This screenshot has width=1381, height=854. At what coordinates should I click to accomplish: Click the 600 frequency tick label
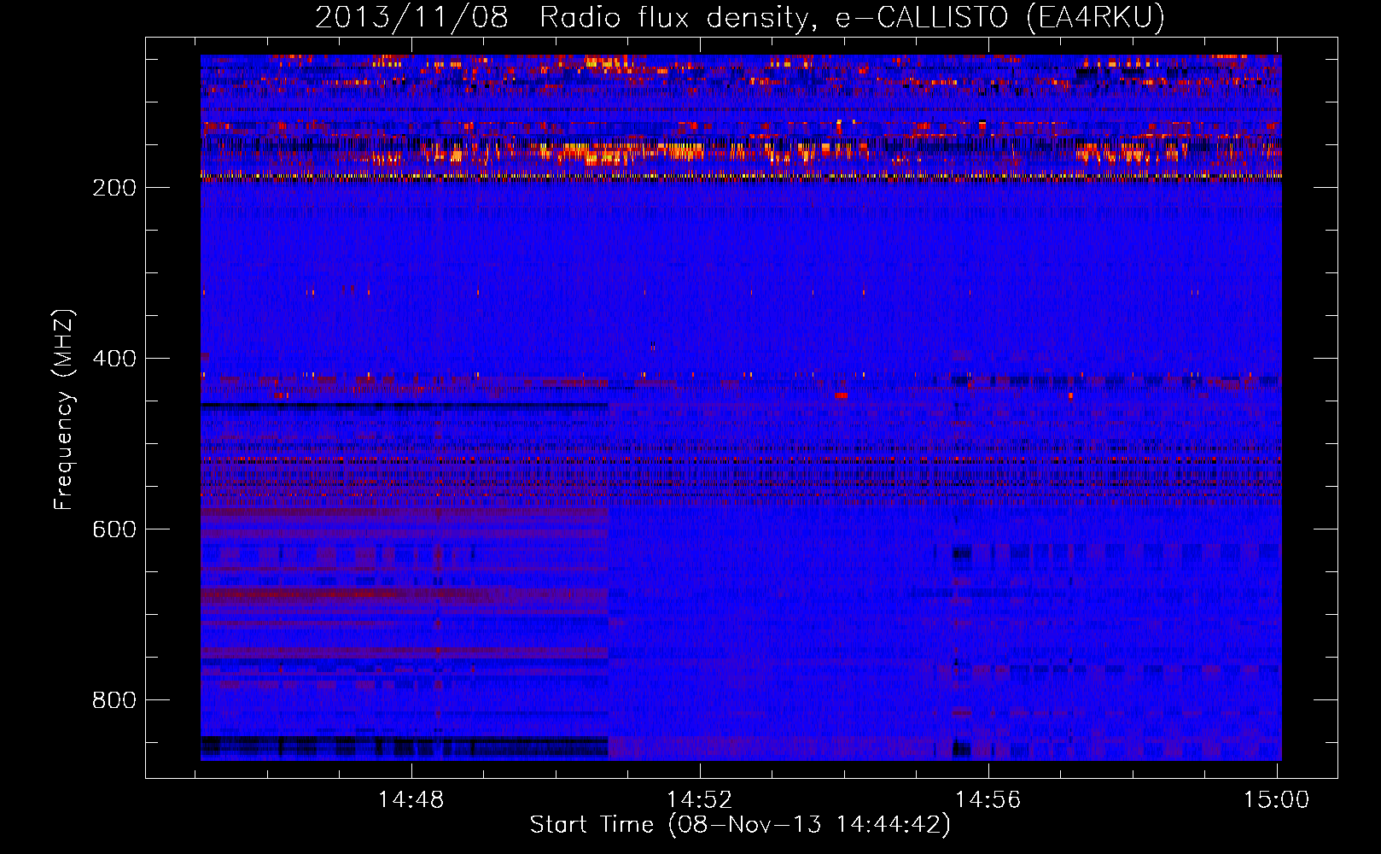(114, 529)
